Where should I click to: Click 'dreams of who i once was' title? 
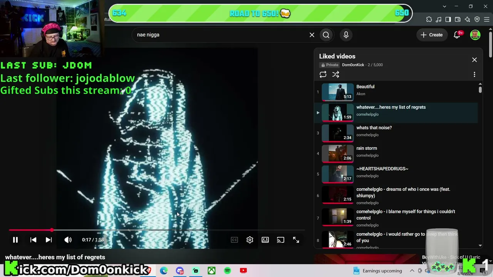403,192
